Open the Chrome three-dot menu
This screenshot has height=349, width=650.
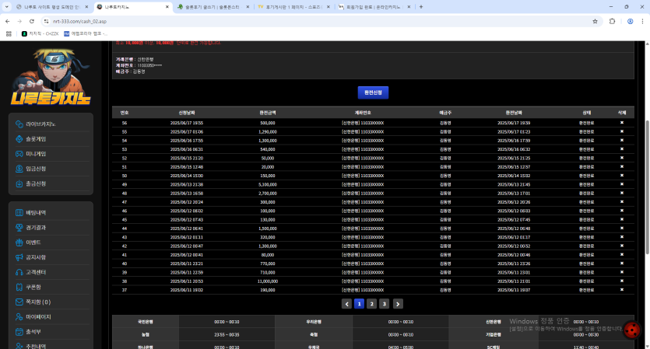(641, 21)
